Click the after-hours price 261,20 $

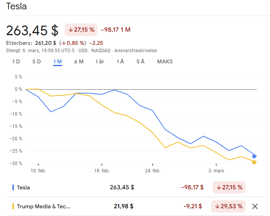[x=46, y=43]
